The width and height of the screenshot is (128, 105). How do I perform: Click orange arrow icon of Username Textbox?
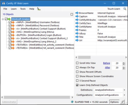(13, 22)
